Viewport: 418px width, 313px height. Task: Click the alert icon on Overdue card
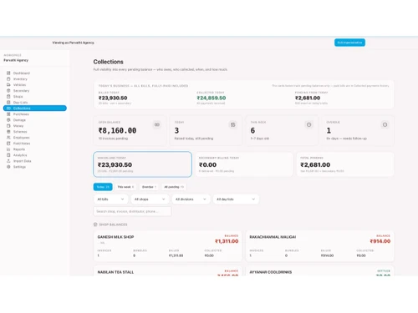click(385, 124)
